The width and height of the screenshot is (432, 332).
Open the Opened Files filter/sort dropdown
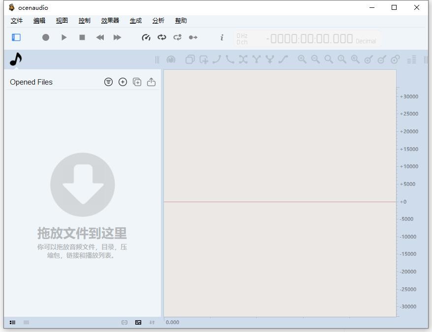[x=109, y=82]
